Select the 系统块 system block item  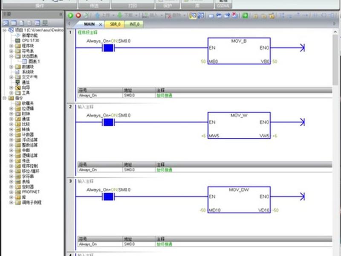[28, 72]
